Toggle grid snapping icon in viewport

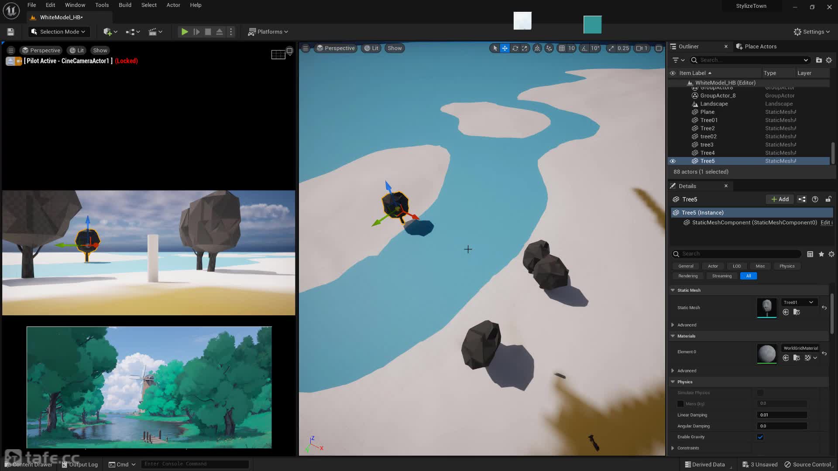click(562, 48)
